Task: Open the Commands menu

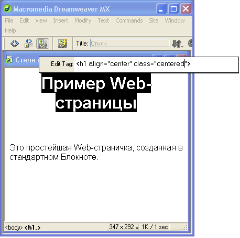Action: point(129,20)
